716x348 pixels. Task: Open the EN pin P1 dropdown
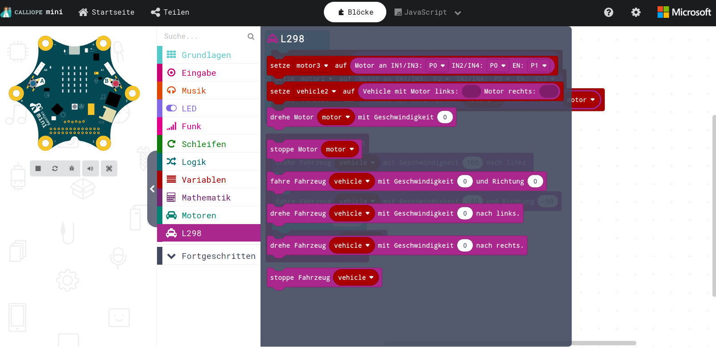[538, 66]
